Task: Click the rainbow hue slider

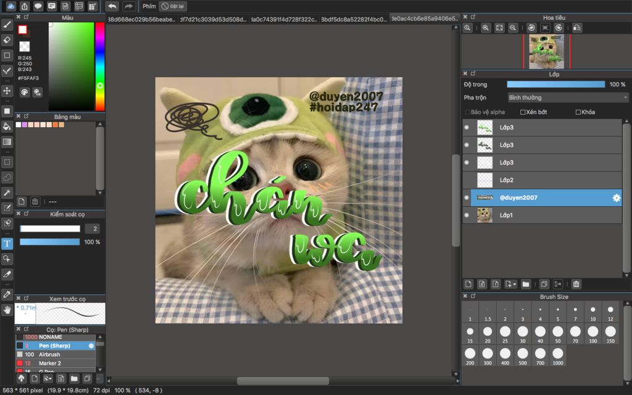Action: [x=99, y=66]
